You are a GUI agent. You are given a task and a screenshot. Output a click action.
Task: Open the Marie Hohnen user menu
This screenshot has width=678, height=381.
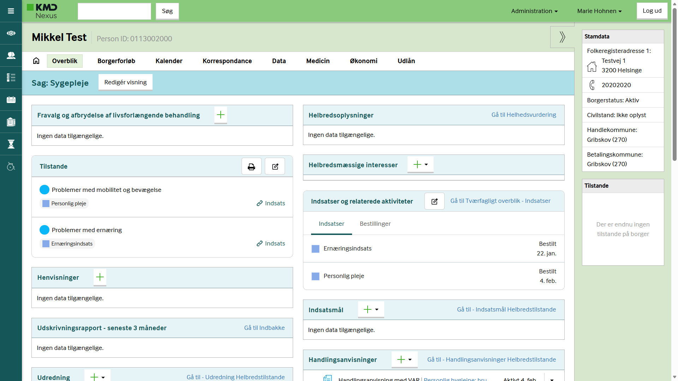click(599, 11)
